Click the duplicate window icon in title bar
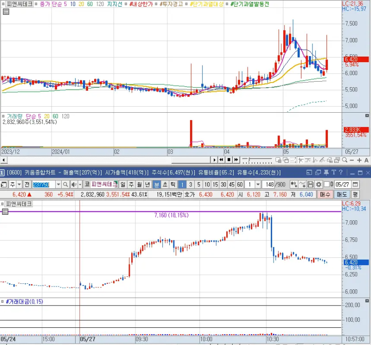 318,172
